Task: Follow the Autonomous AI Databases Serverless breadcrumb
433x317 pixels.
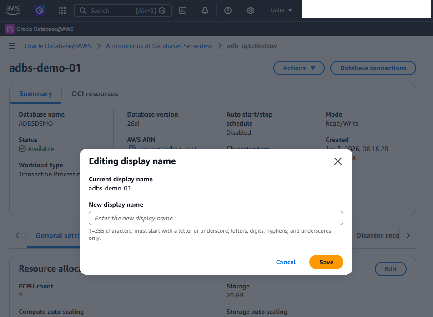Action: (x=159, y=46)
